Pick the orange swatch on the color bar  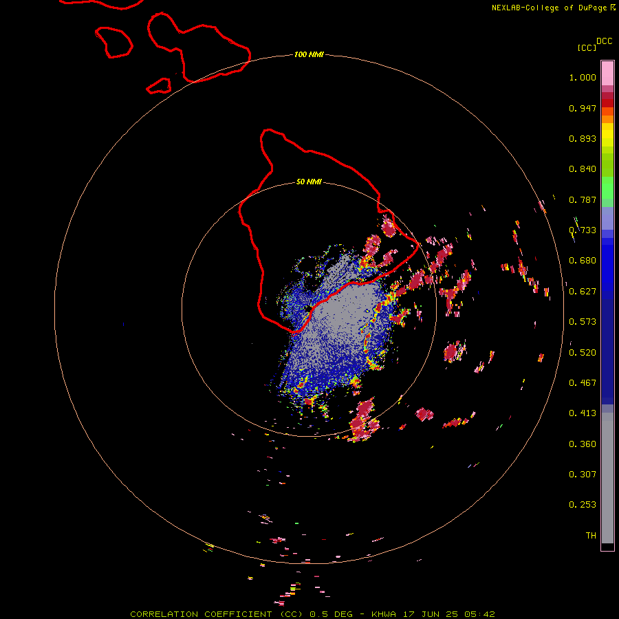click(x=607, y=119)
